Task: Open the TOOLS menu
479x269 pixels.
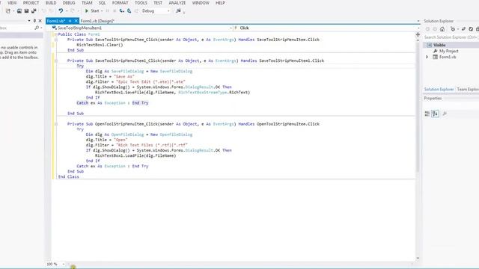Action: click(141, 3)
